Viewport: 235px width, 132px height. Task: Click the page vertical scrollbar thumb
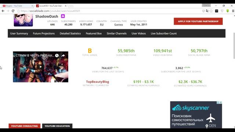(x=234, y=45)
